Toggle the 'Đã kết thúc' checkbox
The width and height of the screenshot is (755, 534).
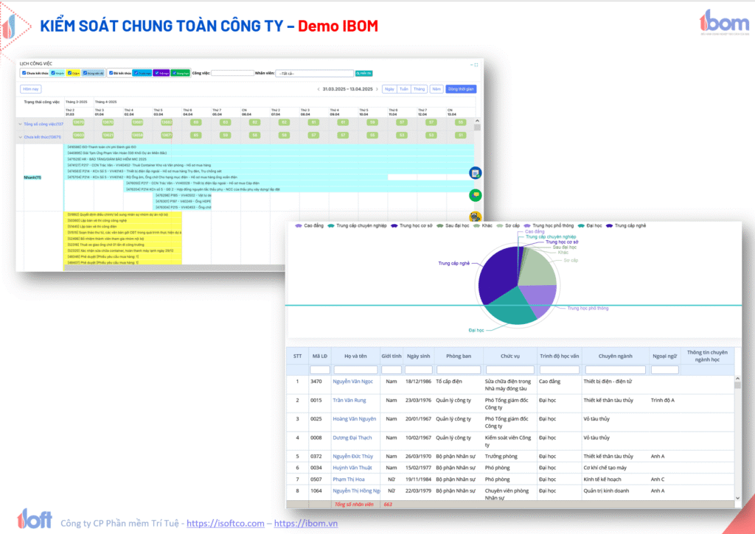coord(111,73)
